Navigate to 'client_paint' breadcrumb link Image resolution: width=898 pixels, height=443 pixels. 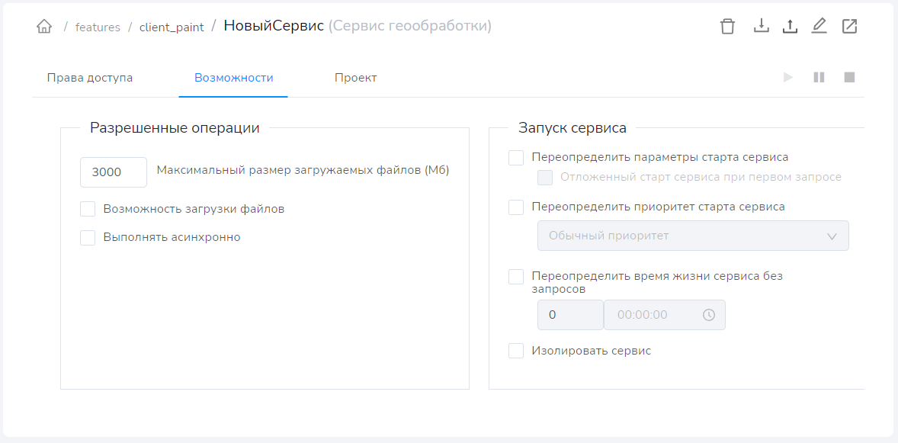(x=172, y=27)
